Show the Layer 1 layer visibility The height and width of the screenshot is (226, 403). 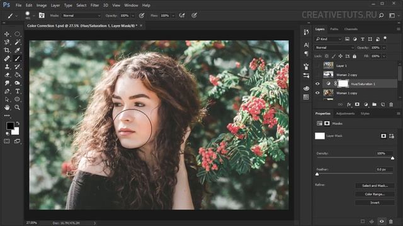point(317,65)
